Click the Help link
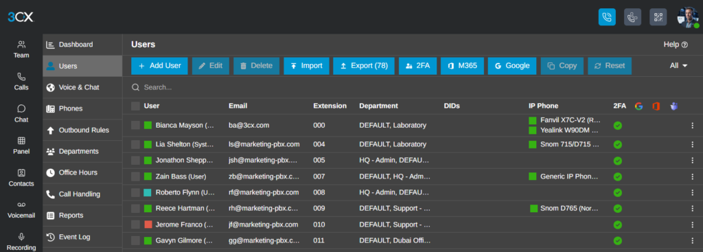 pyautogui.click(x=676, y=45)
